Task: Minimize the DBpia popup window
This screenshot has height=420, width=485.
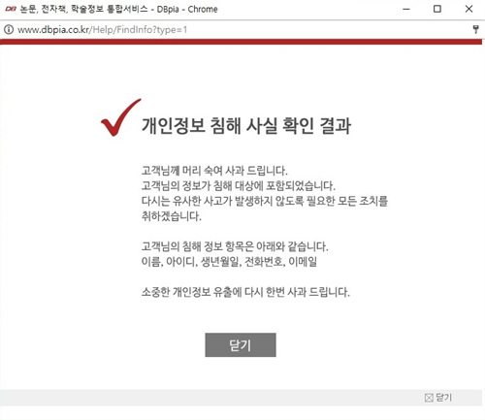Action: click(406, 9)
